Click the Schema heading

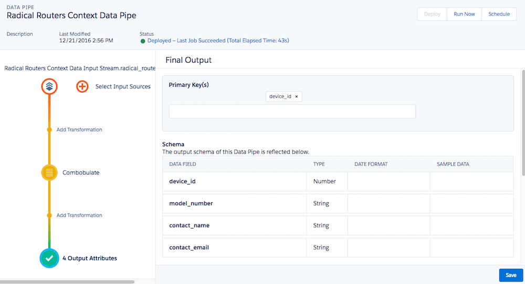click(x=173, y=144)
